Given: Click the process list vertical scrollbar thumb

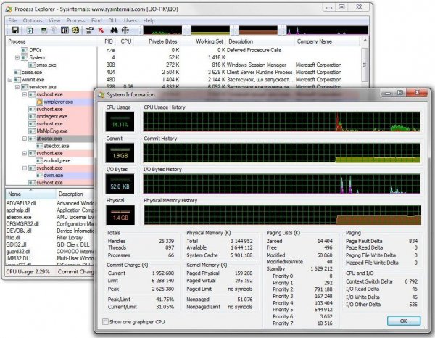Looking at the screenshot, I should coord(365,65).
